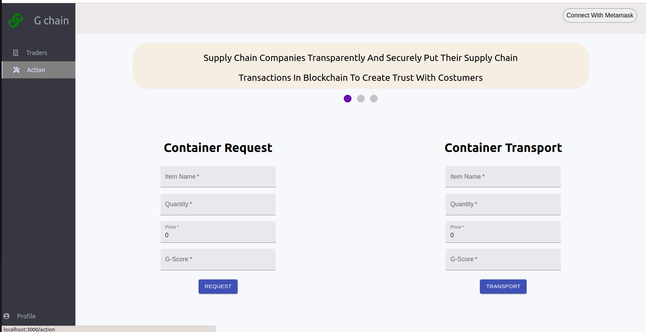Image resolution: width=646 pixels, height=332 pixels.
Task: Select the first purple carousel dot
Action: tap(348, 99)
